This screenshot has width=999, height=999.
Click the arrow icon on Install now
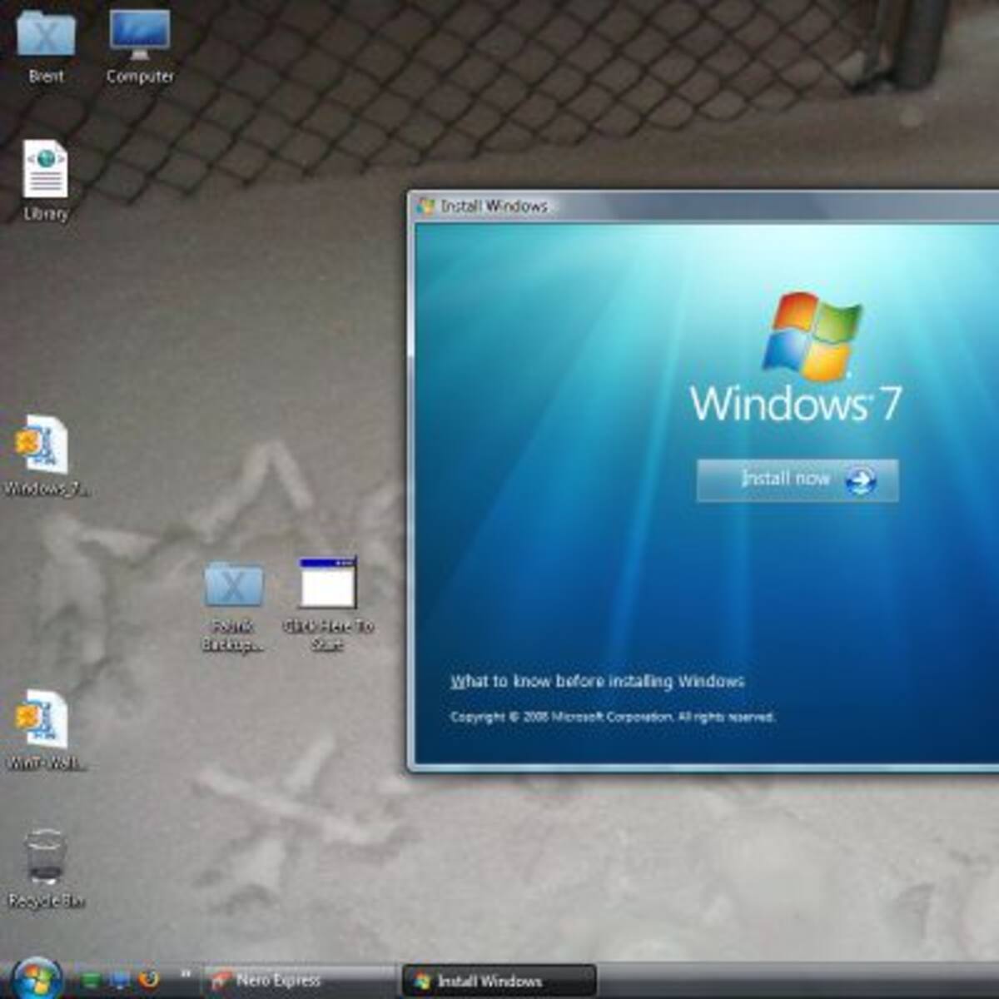(861, 480)
